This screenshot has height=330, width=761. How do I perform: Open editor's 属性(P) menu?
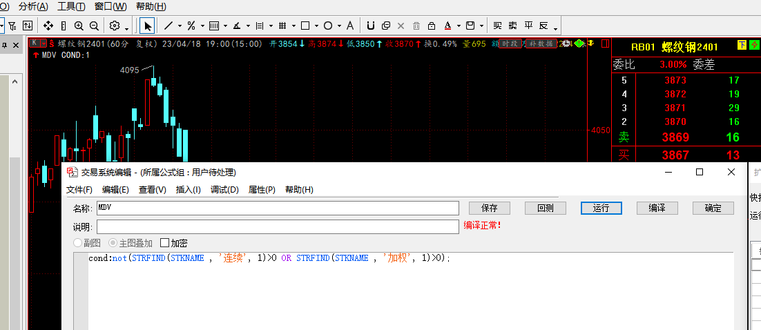coord(262,190)
